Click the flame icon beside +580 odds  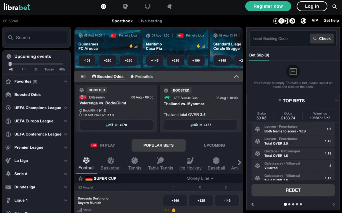pyautogui.click(x=174, y=210)
